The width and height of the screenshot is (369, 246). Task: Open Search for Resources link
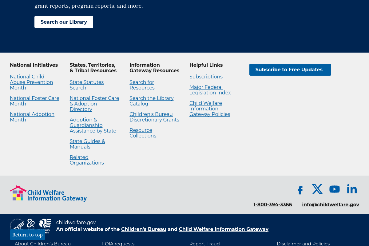(142, 85)
